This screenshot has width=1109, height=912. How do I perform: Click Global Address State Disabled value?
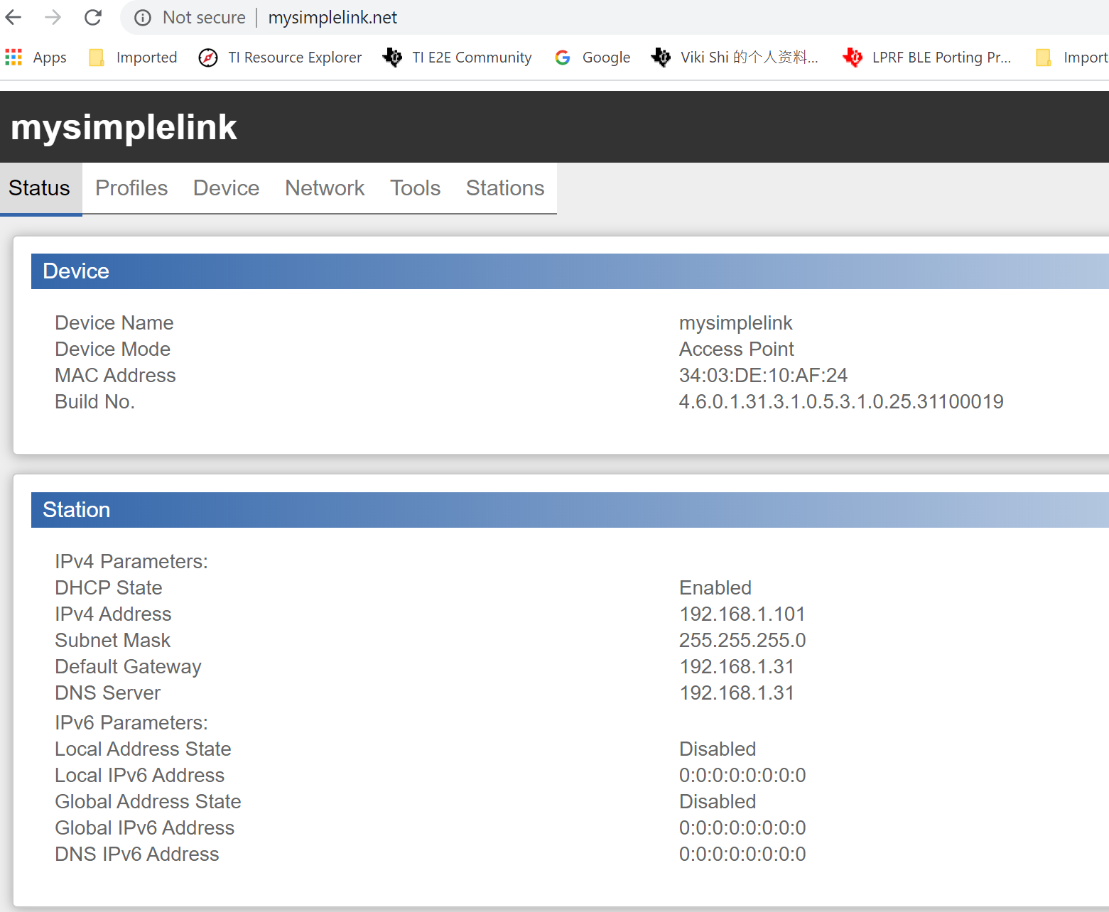(x=718, y=802)
